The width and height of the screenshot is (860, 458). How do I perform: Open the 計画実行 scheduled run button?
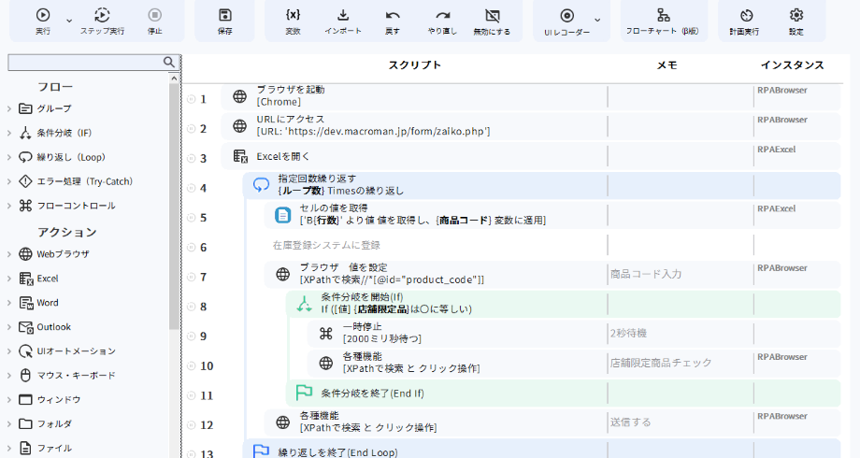tap(746, 15)
